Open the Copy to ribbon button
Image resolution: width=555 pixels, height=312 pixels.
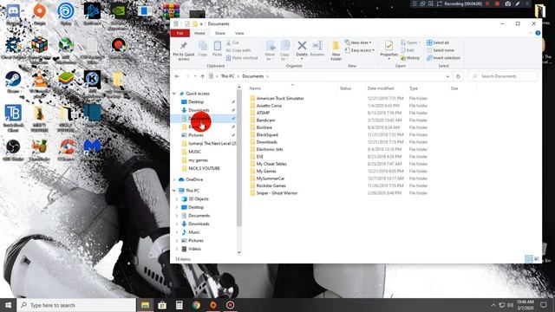(x=284, y=50)
